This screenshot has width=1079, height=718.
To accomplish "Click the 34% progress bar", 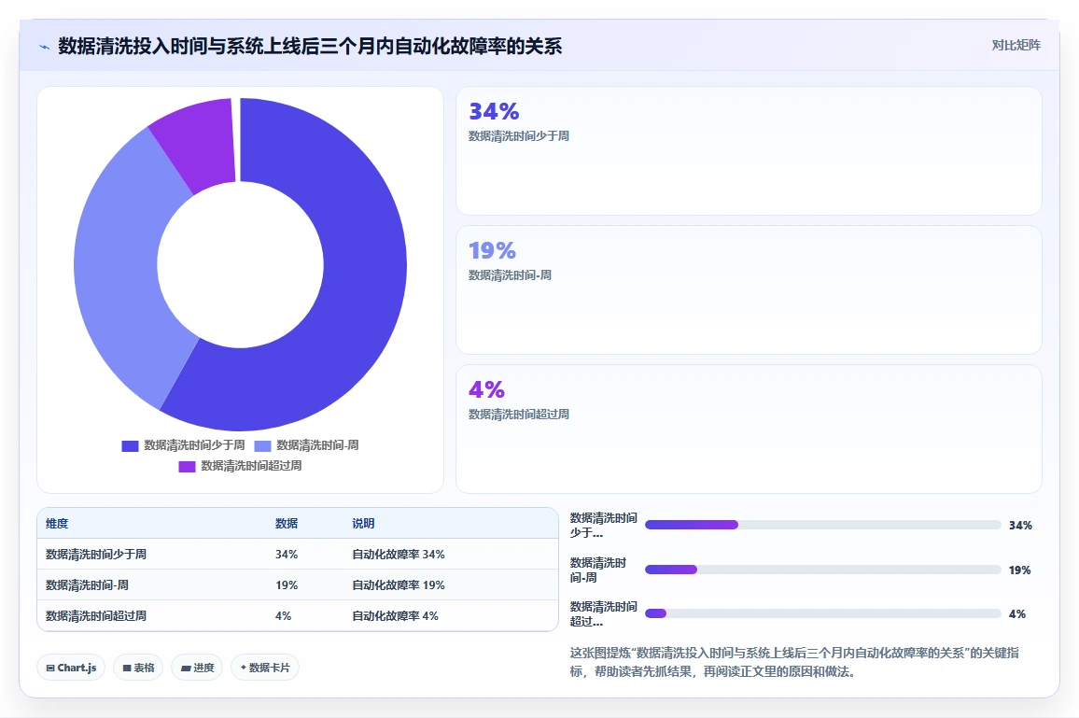I will (822, 525).
